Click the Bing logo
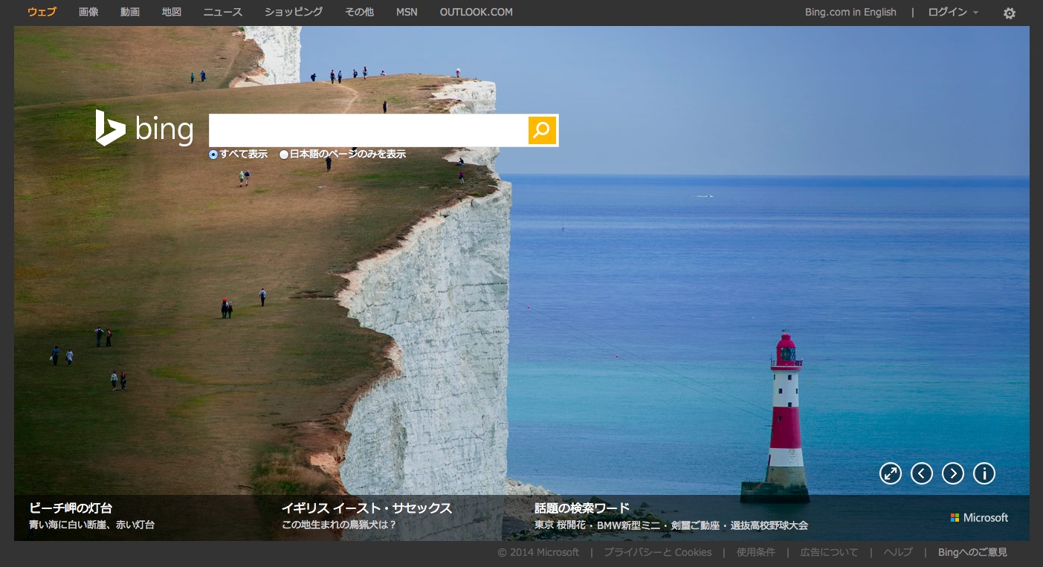 (x=144, y=129)
